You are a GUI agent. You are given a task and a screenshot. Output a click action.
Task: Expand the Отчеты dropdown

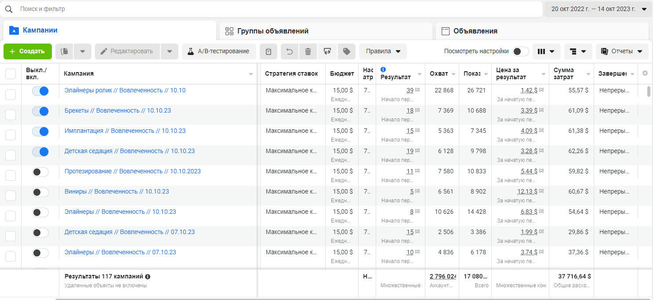point(622,51)
